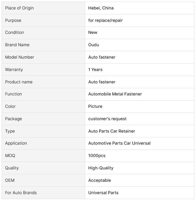Click the 'Picture' color value
The height and width of the screenshot is (201, 196).
pos(95,106)
